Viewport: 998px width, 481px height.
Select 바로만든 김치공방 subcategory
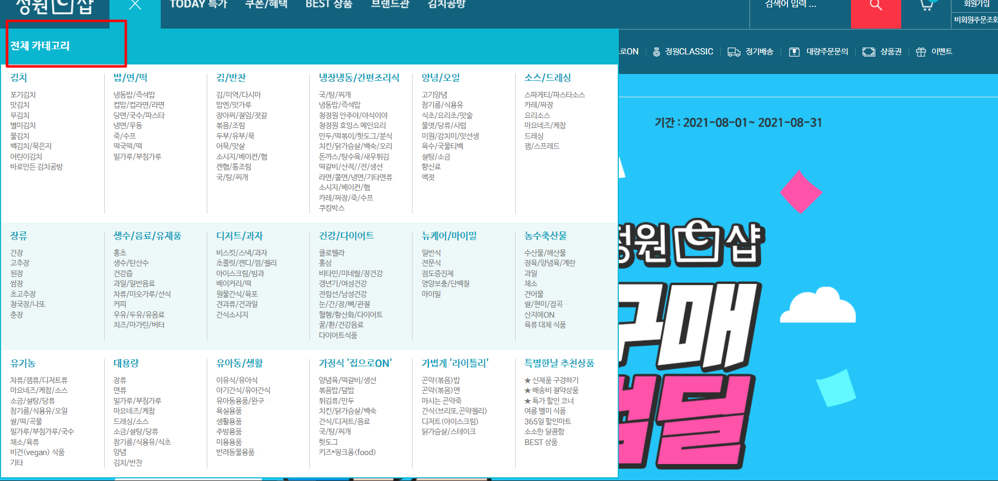pos(36,167)
